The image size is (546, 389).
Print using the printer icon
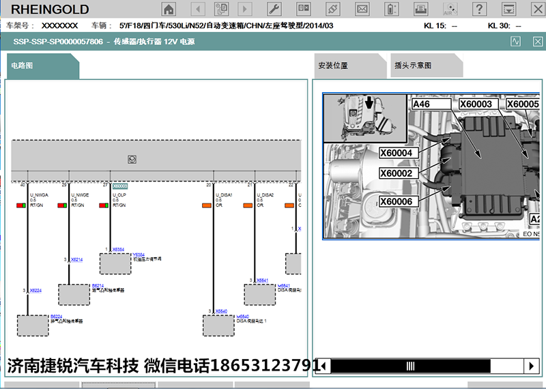tap(420, 9)
